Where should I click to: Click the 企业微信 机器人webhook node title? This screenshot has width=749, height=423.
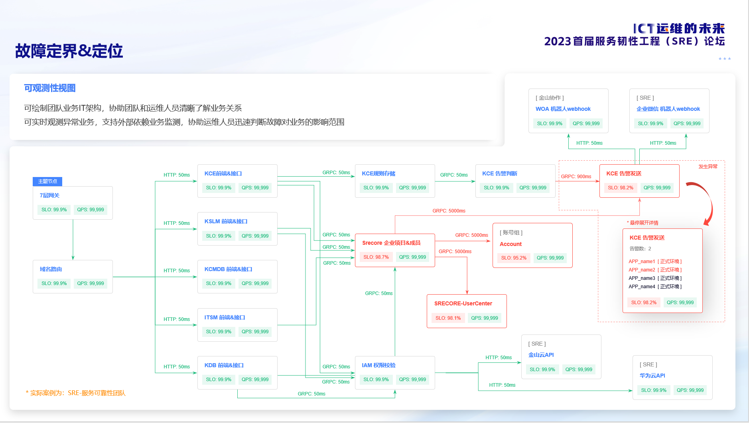[668, 109]
